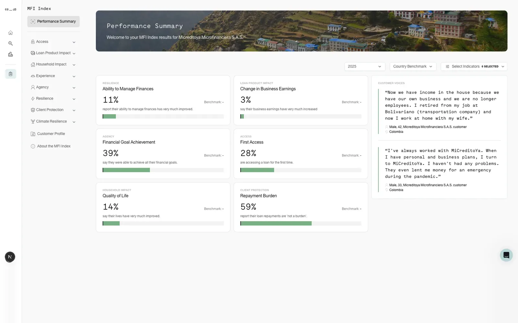Open the Climate Resilience menu item
This screenshot has width=518, height=323.
53,121
